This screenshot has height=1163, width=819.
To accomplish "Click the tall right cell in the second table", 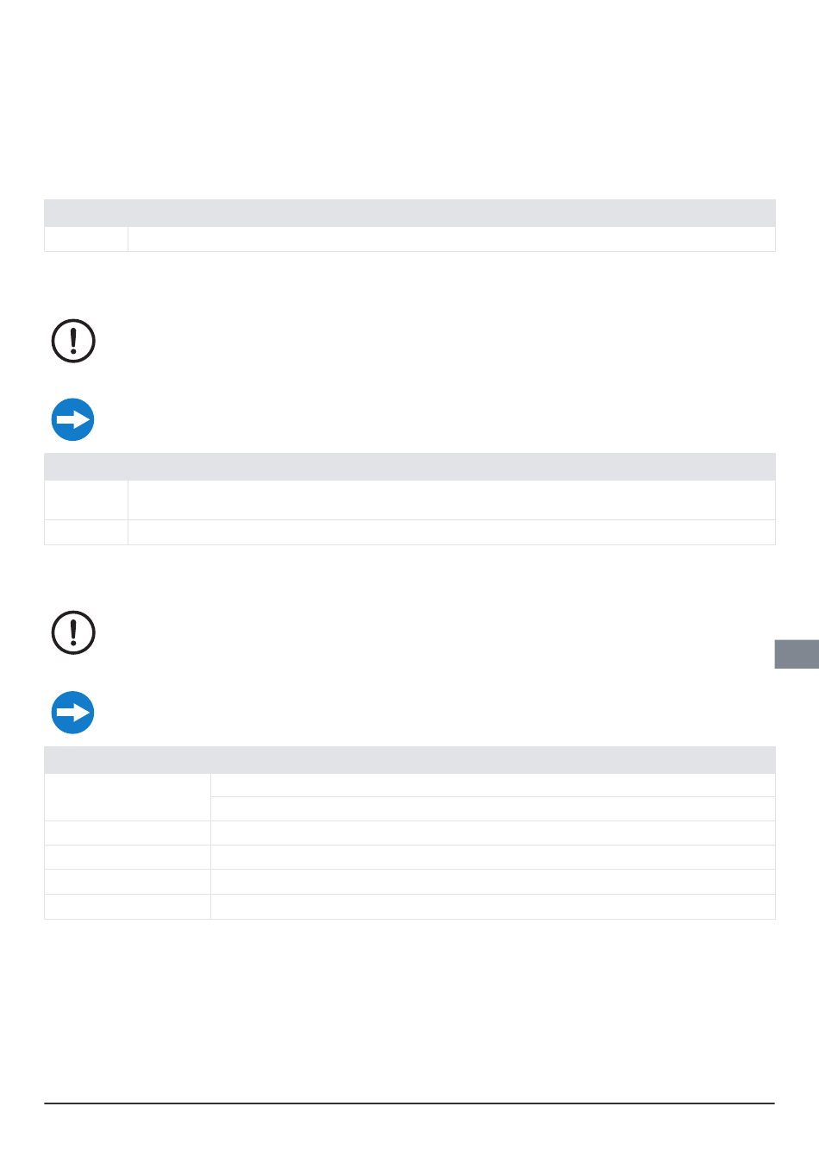I will point(452,500).
